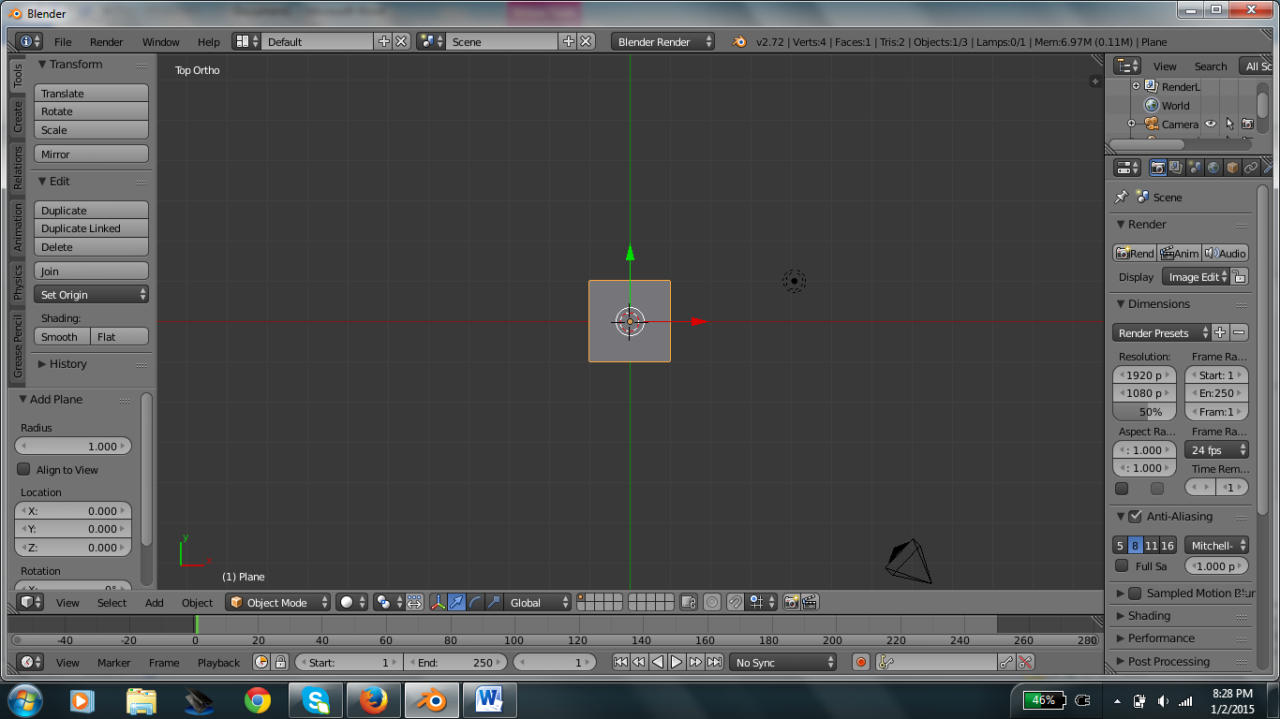Open the Render Presets dropdown
1280x719 pixels.
tap(1162, 332)
